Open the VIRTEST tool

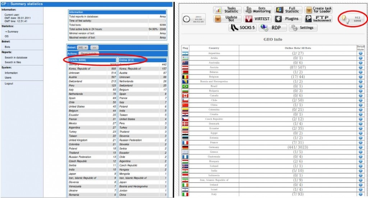pos(258,19)
